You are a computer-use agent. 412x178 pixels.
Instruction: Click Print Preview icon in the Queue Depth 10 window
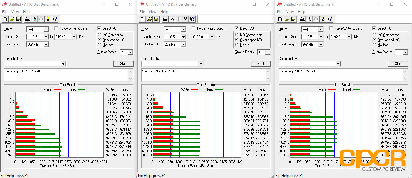[x=309, y=19]
